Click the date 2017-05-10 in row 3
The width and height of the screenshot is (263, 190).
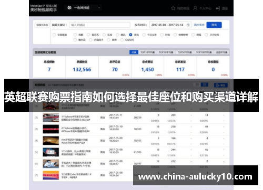tap(116, 126)
